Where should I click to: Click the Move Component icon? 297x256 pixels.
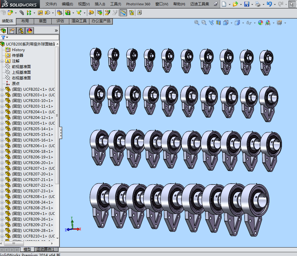click(47, 13)
